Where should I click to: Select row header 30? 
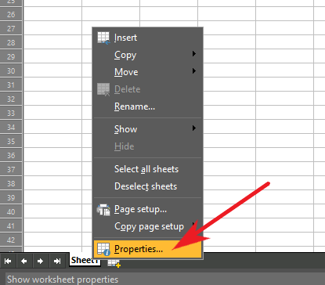[11, 70]
